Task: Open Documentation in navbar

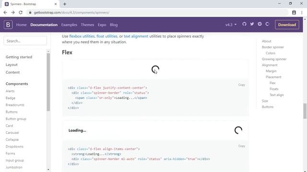Action: coord(44,25)
